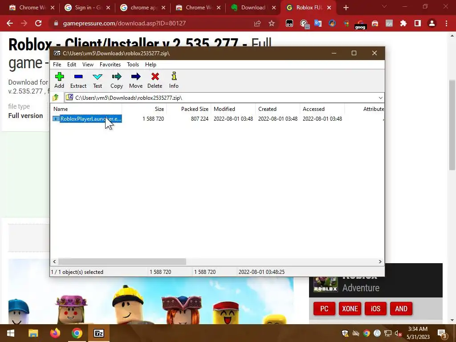Open a new Chrome tab
Screen dimensions: 456x342
click(x=346, y=8)
